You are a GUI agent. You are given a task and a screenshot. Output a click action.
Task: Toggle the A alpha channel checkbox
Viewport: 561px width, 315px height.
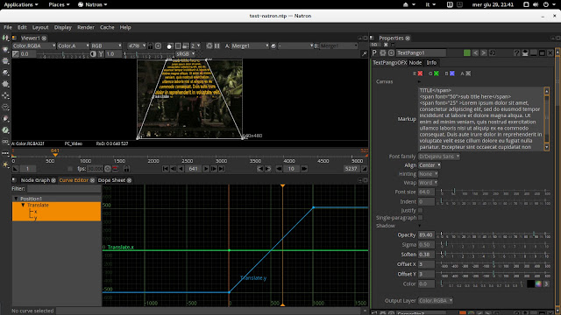468,73
